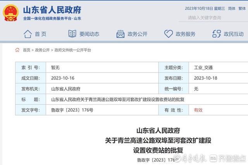Image resolution: width=248 pixels, height=165 pixels.
Task: Click the 发布机关 label cell
Action: (31, 89)
